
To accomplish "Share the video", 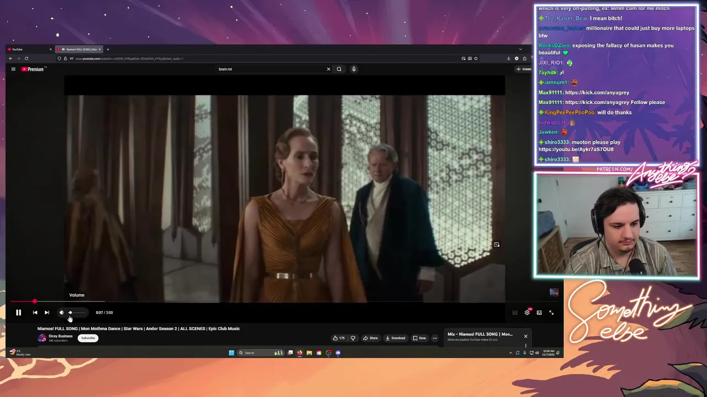I will (371, 338).
